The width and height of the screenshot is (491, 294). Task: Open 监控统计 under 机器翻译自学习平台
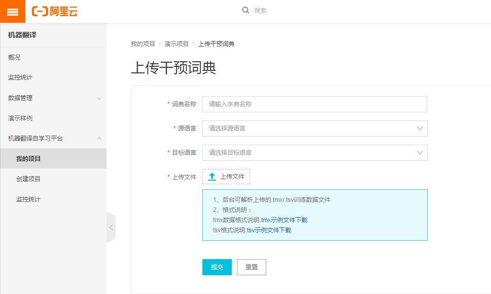(28, 199)
